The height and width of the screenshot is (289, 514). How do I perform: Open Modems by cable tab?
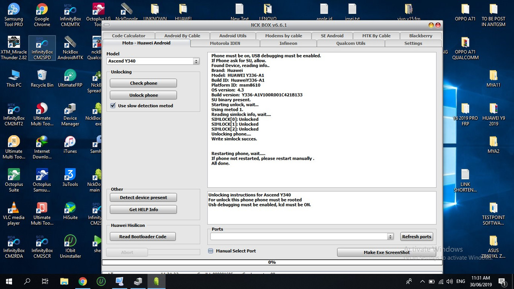coord(284,36)
